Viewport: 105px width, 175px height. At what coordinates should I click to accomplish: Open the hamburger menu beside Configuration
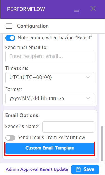[9, 26]
